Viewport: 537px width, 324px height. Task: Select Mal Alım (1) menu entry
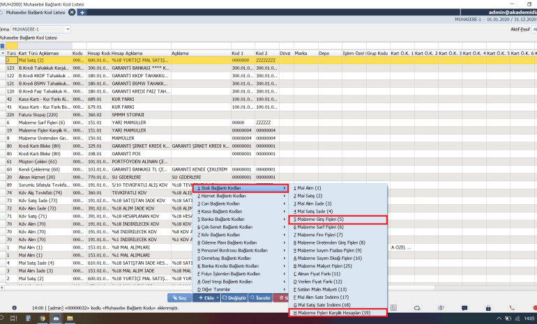click(x=338, y=188)
